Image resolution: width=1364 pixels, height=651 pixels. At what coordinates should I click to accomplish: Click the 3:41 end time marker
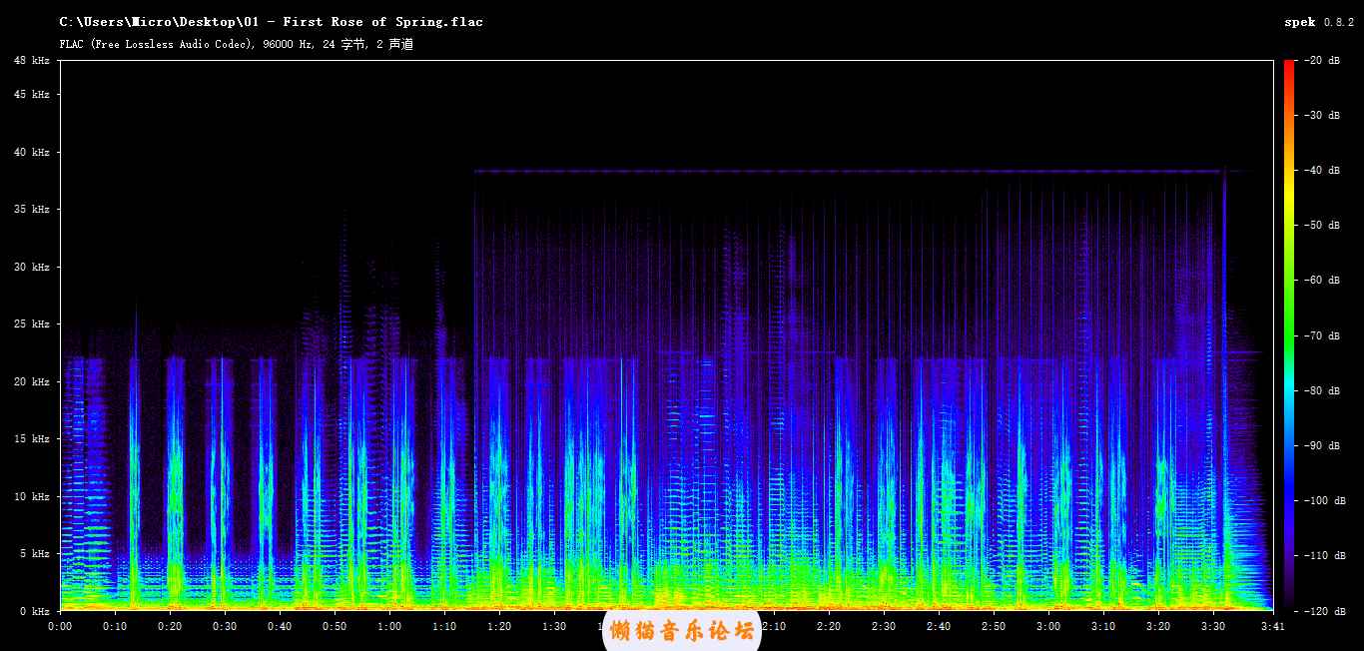point(1272,626)
